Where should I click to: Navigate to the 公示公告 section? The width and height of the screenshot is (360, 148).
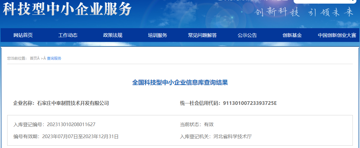pos(247,35)
